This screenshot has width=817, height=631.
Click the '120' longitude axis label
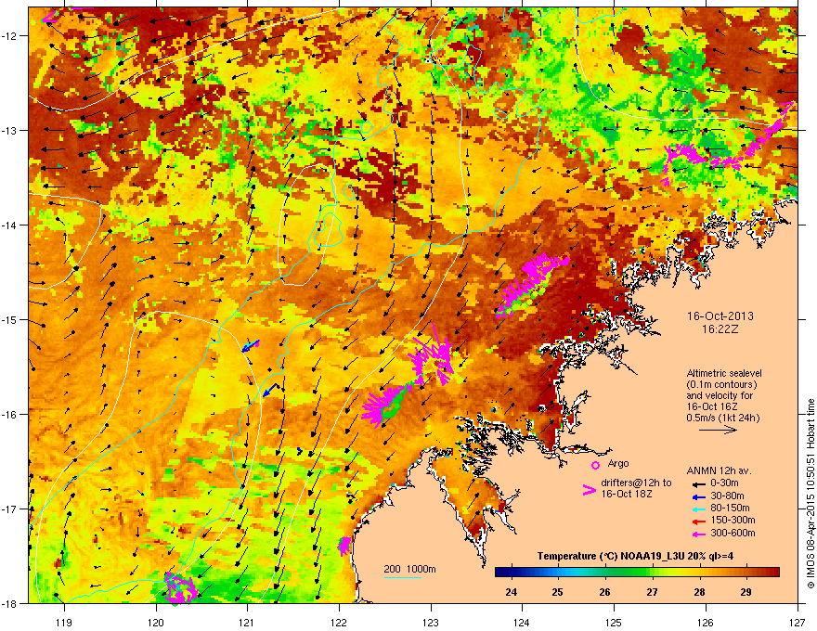coord(156,622)
